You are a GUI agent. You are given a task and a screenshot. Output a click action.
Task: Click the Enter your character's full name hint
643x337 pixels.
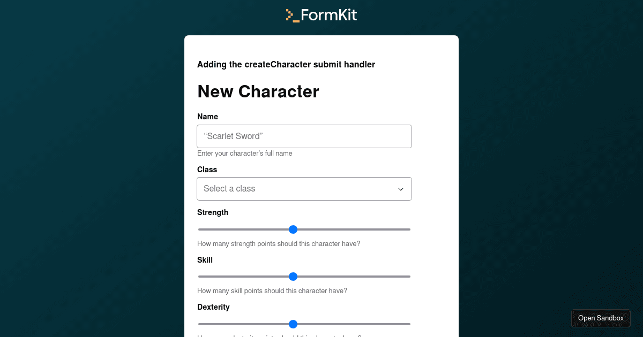tap(245, 154)
